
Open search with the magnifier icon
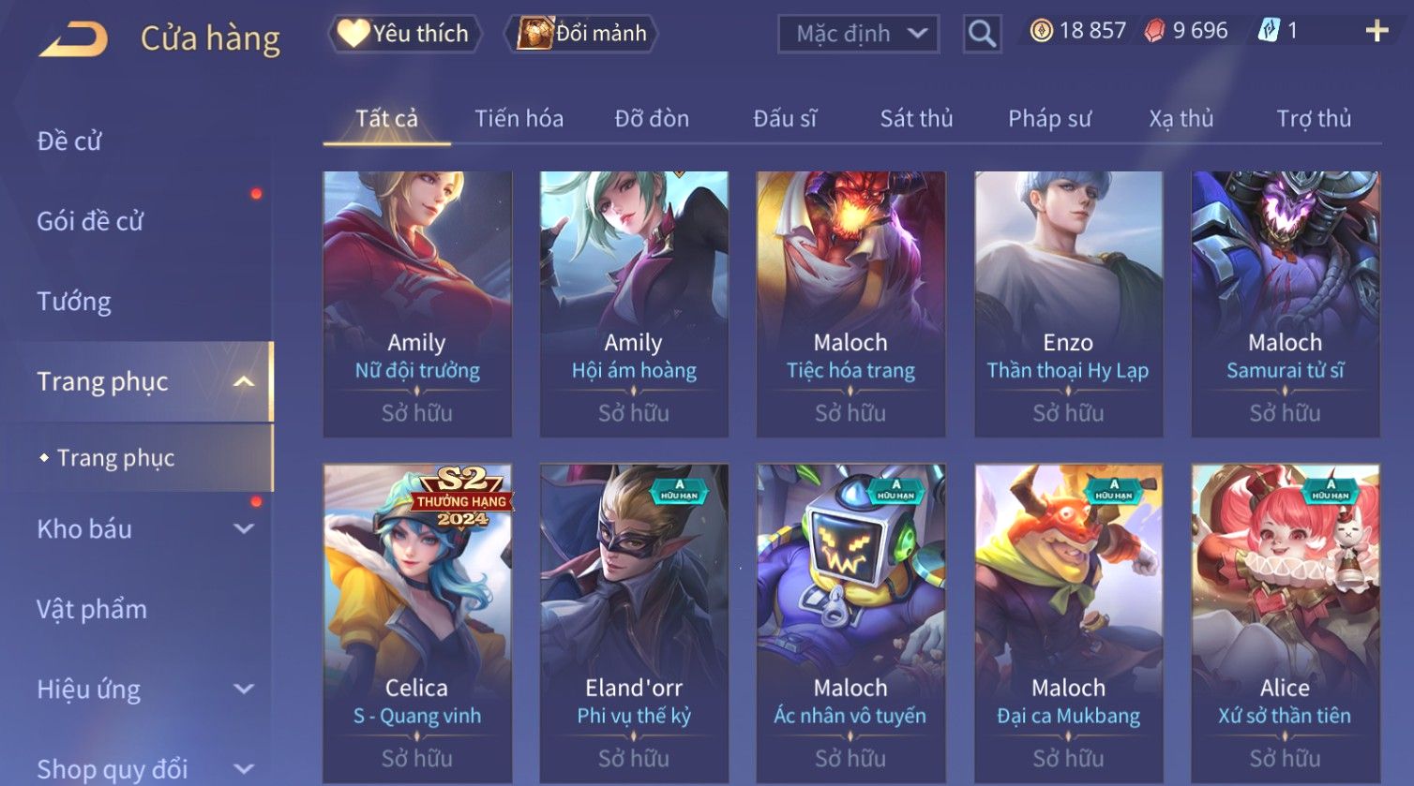(x=982, y=34)
